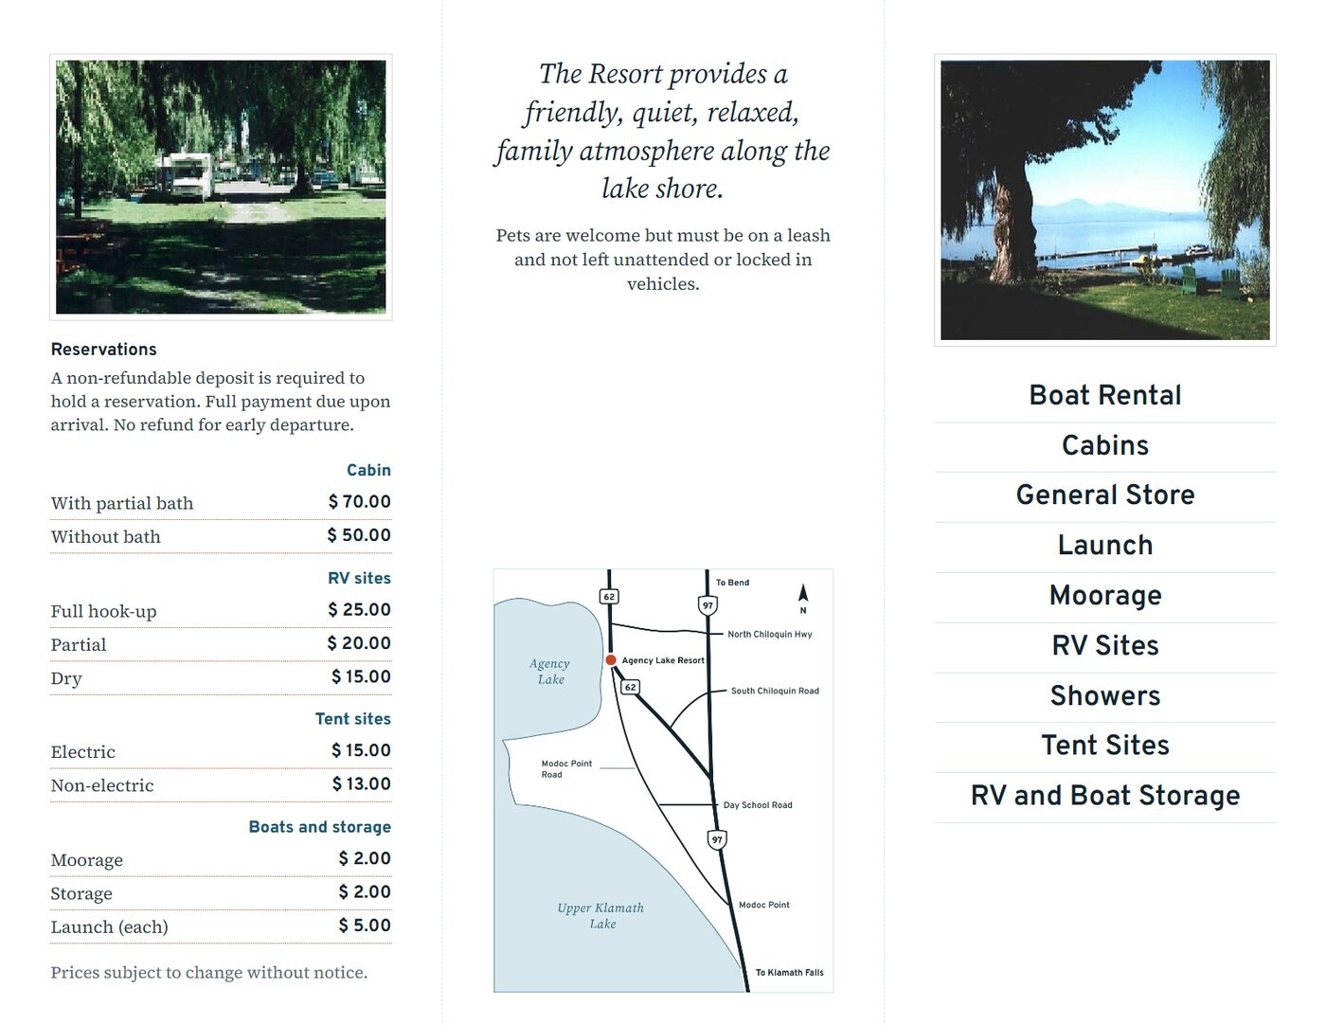Image resolution: width=1326 pixels, height=1025 pixels.
Task: Click the Electric tent site label
Action: point(83,752)
